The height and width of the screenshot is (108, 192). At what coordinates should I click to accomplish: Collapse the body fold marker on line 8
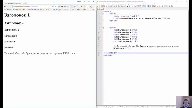coord(103,28)
